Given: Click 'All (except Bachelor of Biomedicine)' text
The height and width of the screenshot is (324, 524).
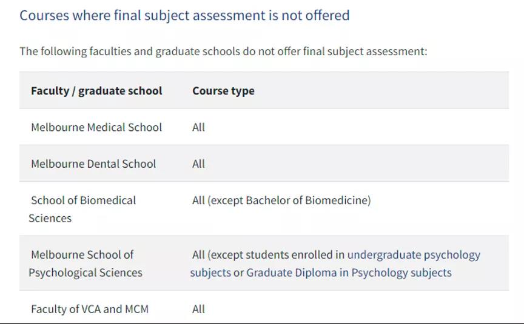Looking at the screenshot, I should click(281, 200).
